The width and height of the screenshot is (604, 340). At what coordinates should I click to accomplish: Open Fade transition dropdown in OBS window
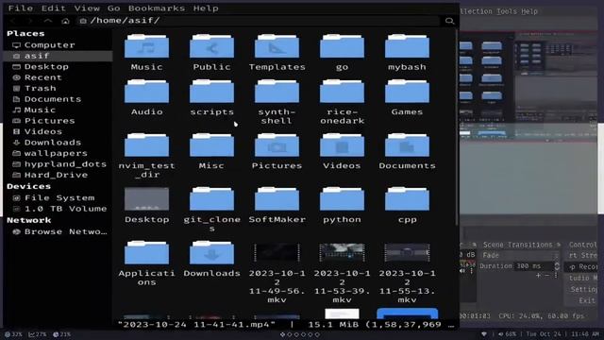pos(520,255)
